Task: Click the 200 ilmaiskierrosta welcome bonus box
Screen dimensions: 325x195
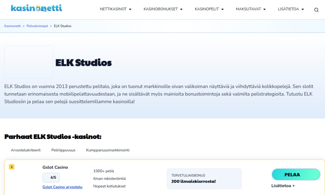Action: point(204,179)
